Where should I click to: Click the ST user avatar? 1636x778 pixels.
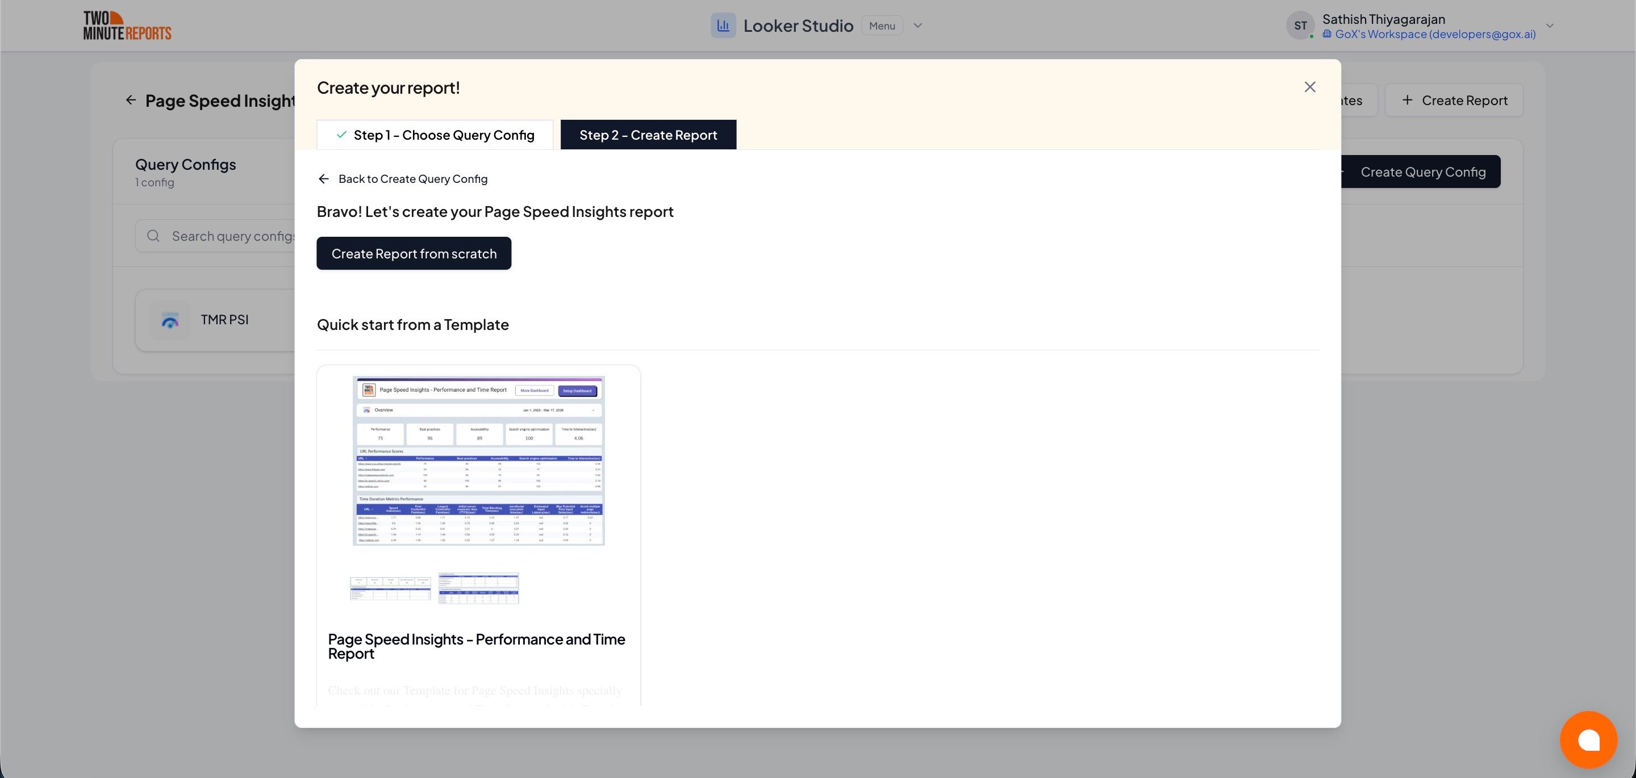pyautogui.click(x=1300, y=26)
